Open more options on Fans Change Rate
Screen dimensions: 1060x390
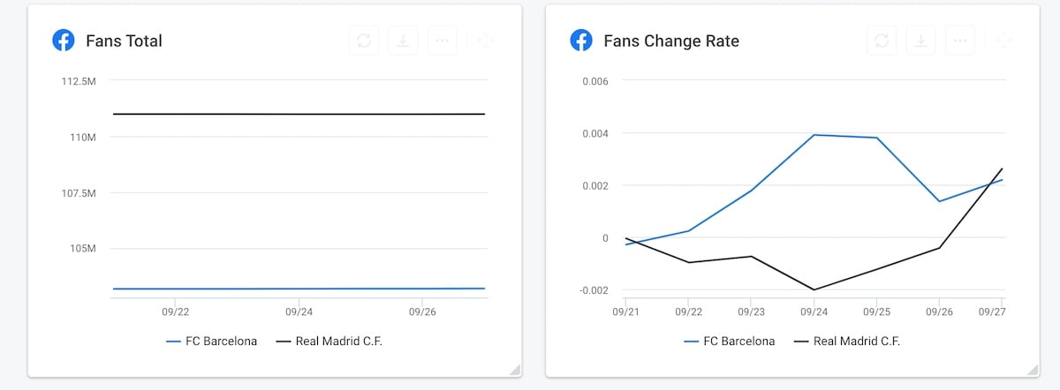click(959, 41)
